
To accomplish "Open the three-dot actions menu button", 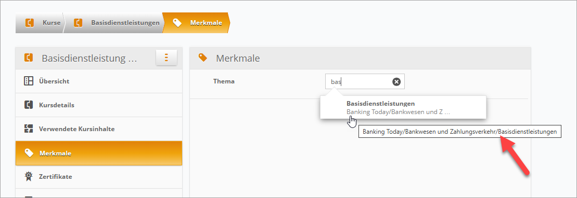I will click(166, 58).
